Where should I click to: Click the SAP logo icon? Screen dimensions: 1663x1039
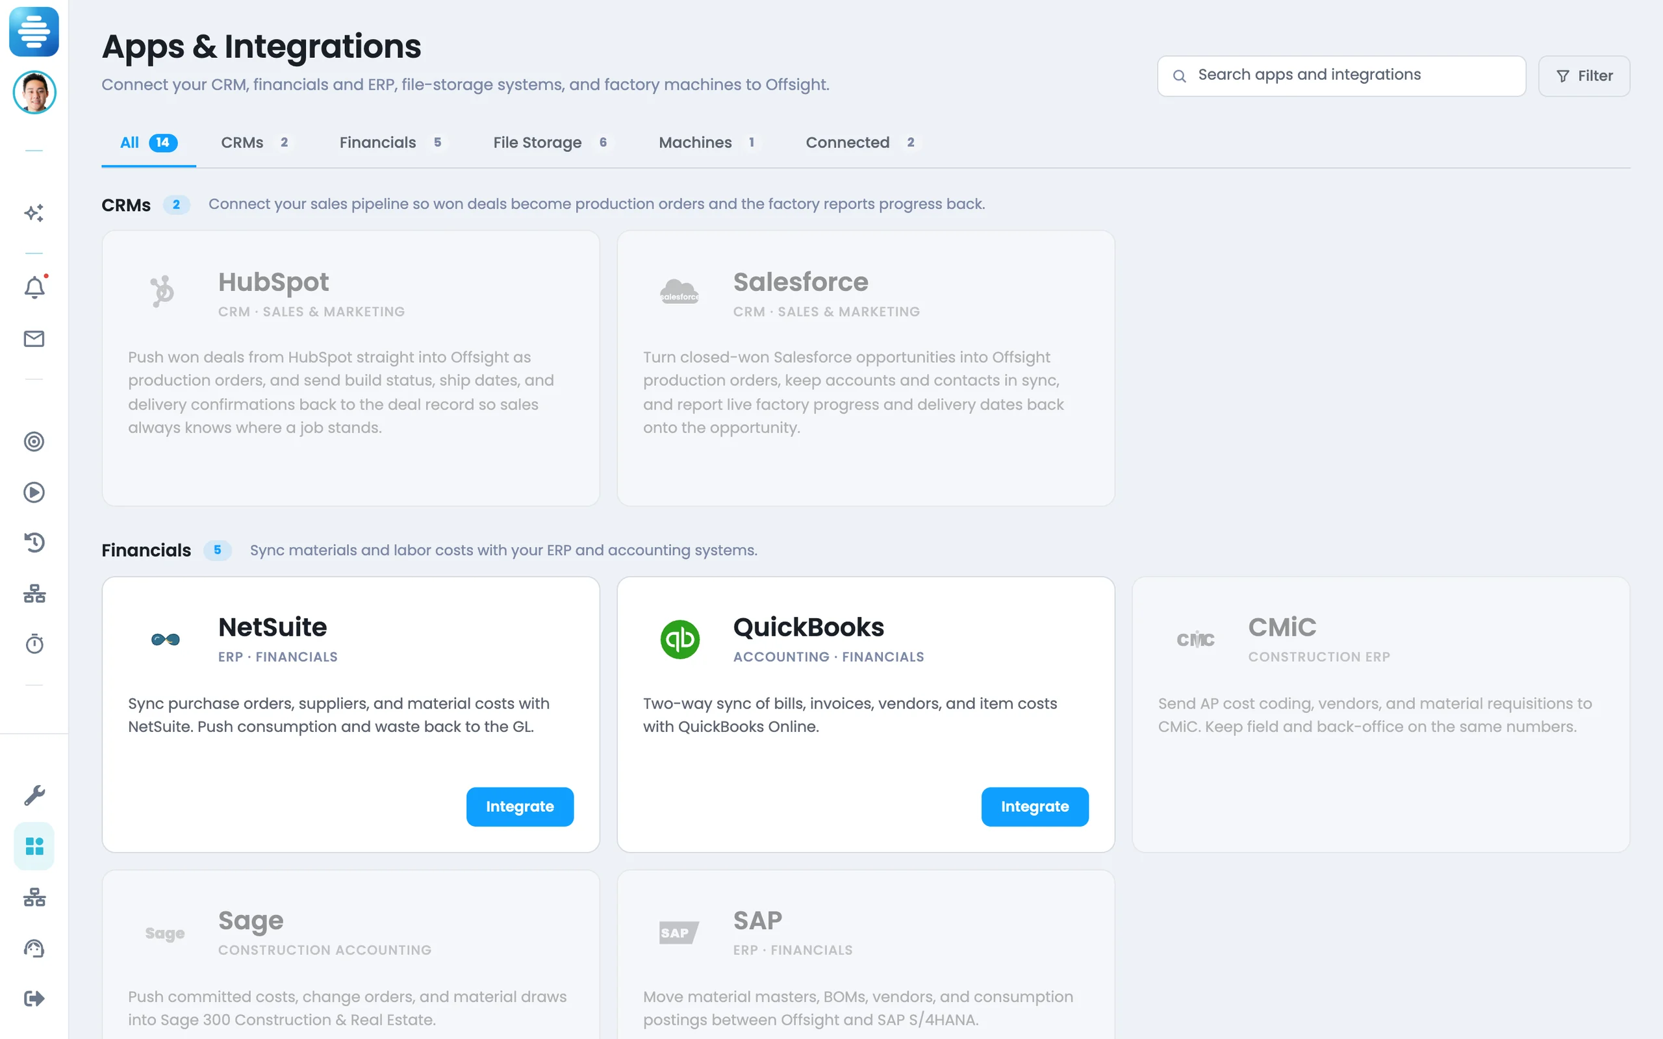click(679, 933)
